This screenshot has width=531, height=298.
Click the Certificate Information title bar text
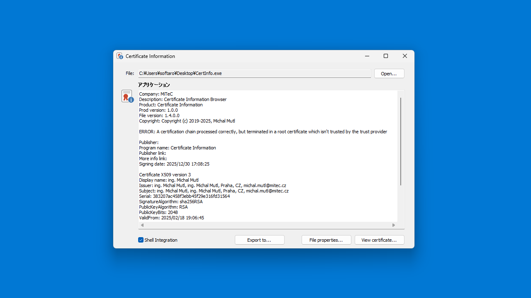150,56
